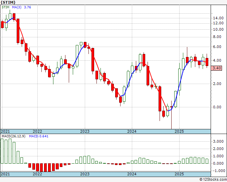Click 2023 on price chart timeline
This screenshot has height=182, width=227.
[x=85, y=131]
